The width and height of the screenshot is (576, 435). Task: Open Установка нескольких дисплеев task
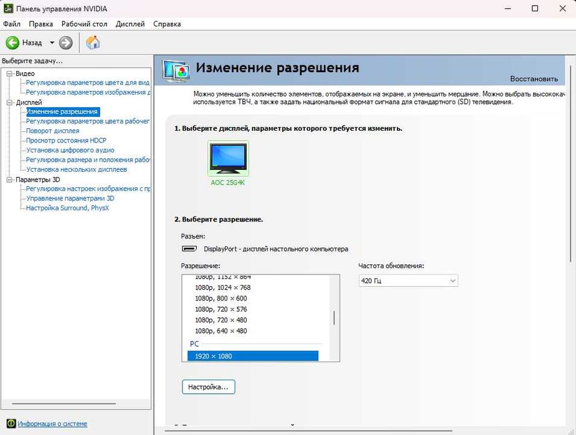pos(77,169)
